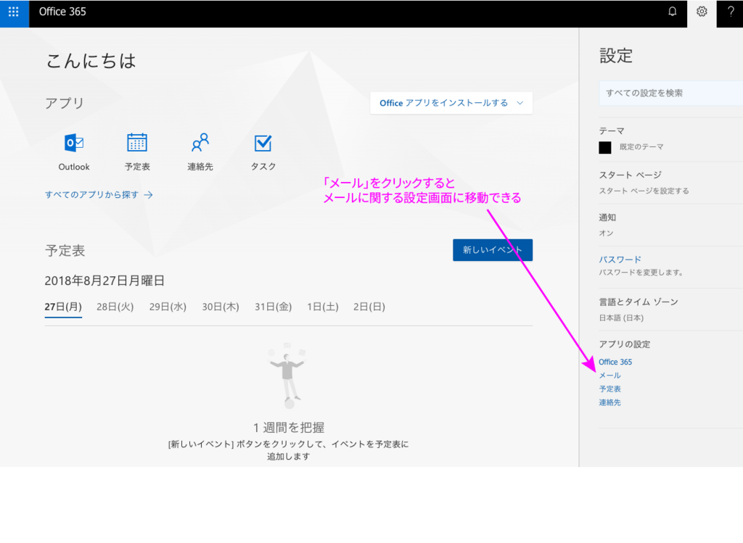Click the 既定のテーマ label
Image resolution: width=743 pixels, height=543 pixels.
coord(641,146)
